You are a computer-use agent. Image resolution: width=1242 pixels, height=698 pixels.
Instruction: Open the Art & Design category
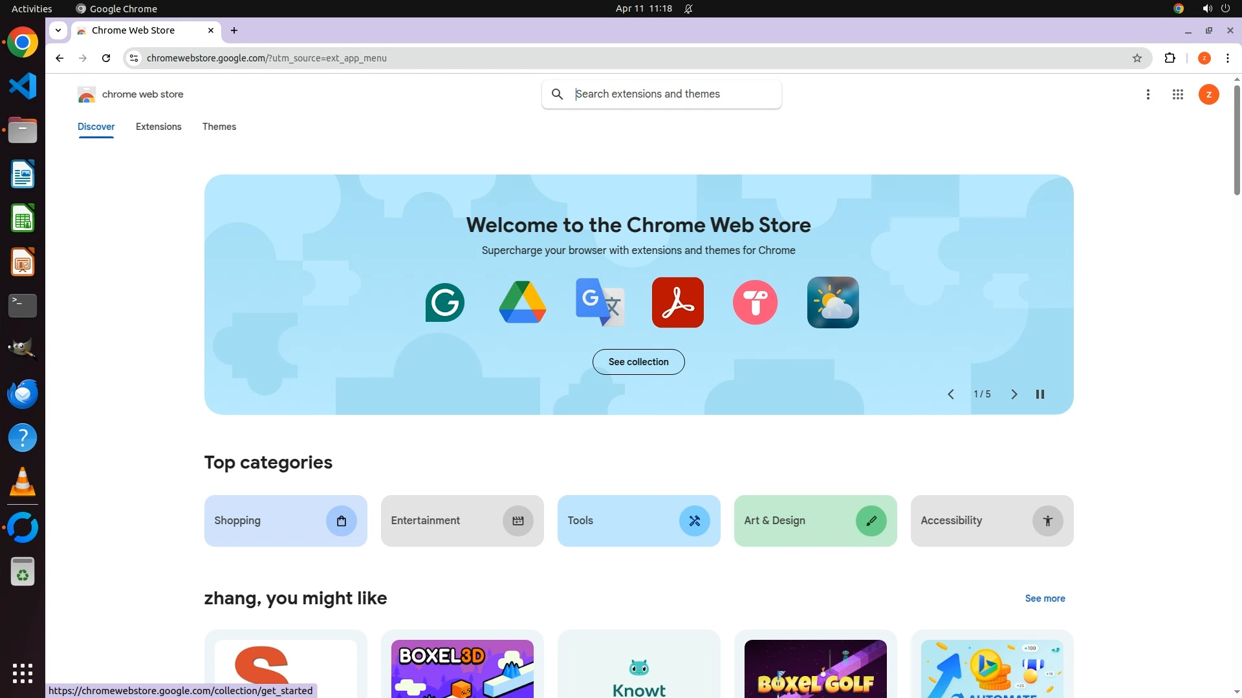point(815,521)
